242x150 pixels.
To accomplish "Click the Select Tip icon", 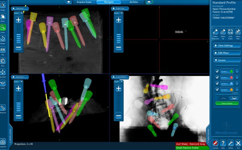I will click(x=223, y=32).
